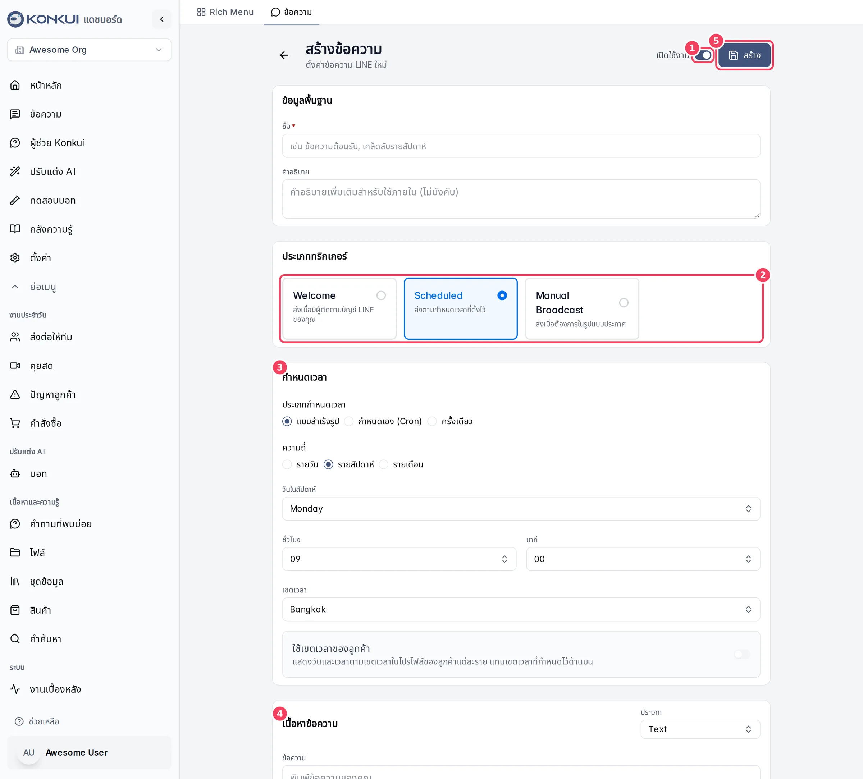Open คุยสด live chat item

(89, 366)
